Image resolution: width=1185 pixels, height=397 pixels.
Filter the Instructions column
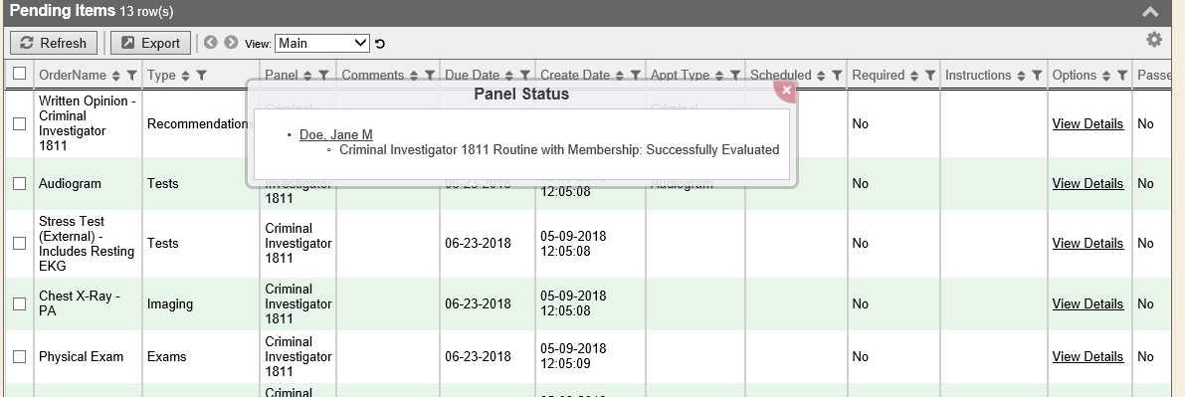point(1037,76)
